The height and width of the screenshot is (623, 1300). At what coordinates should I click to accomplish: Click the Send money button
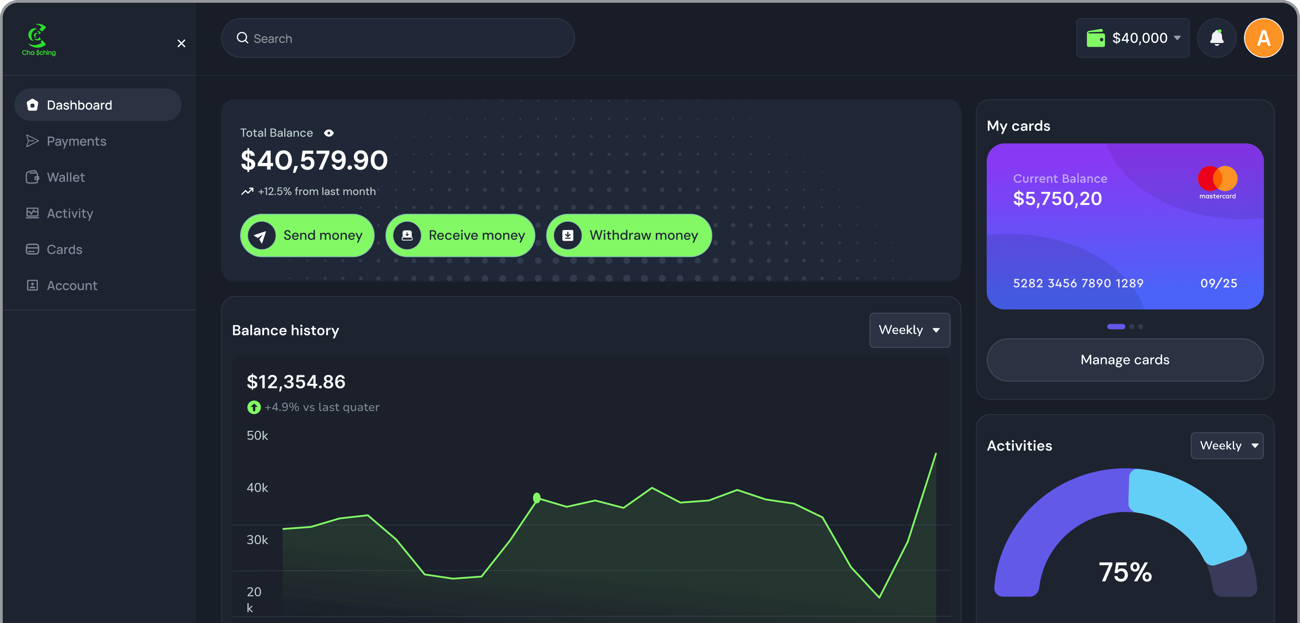[x=307, y=236]
